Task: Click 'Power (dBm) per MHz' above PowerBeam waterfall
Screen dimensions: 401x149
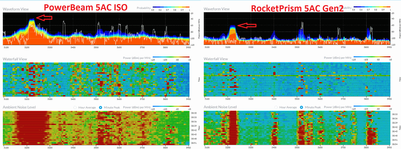Action: click(x=137, y=58)
